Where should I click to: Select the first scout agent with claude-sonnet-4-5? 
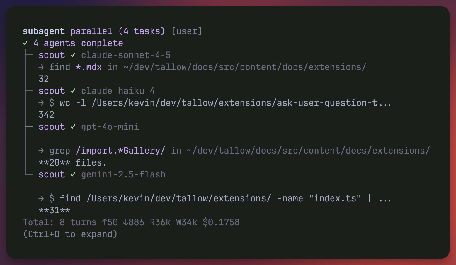point(52,55)
